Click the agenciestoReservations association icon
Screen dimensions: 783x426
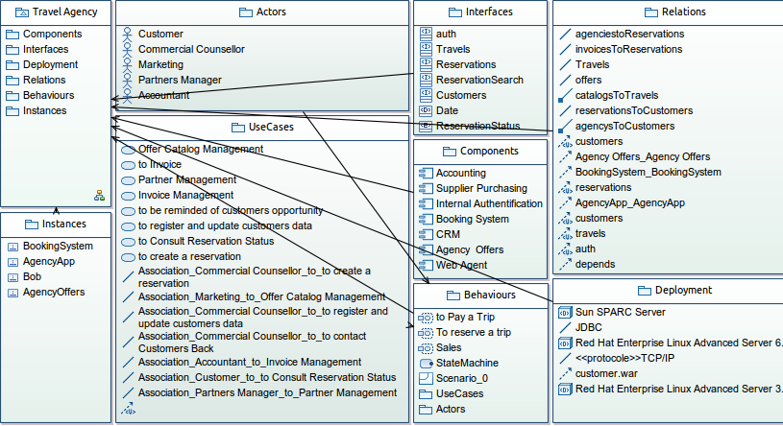[565, 35]
